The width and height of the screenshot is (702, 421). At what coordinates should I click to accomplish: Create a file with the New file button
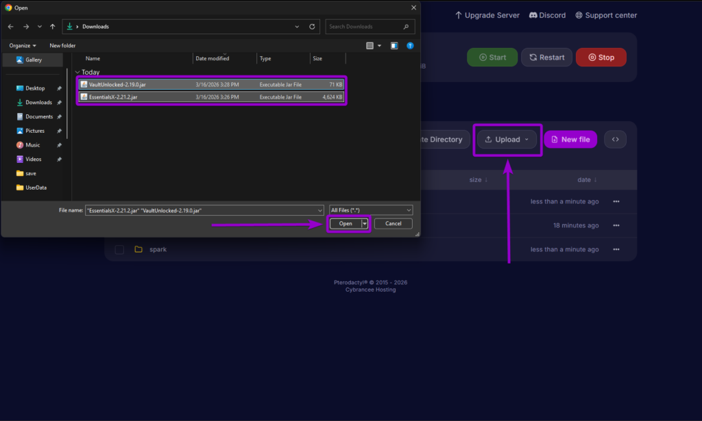pos(570,139)
